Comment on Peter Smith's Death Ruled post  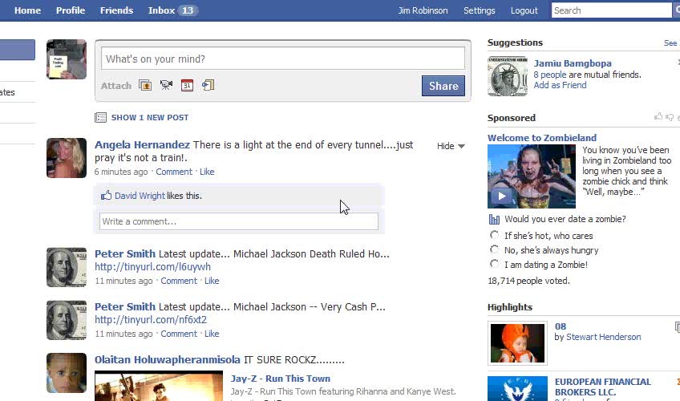(x=179, y=281)
